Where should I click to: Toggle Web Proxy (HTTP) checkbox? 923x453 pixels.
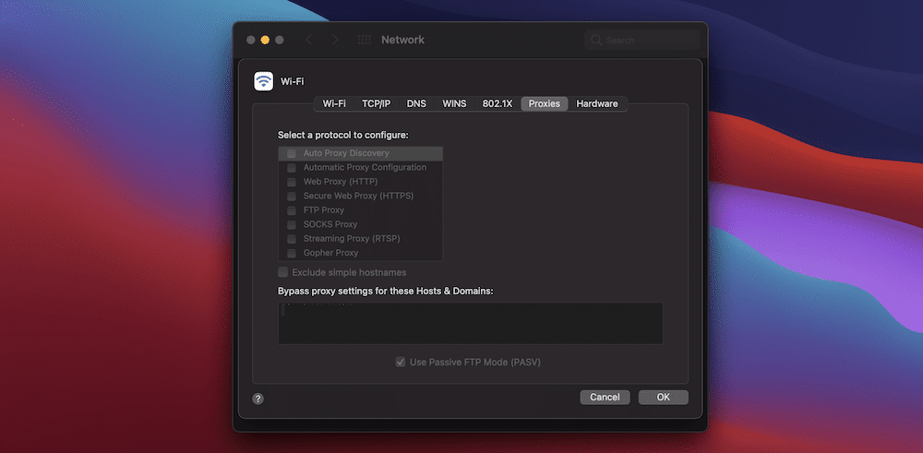(x=292, y=182)
